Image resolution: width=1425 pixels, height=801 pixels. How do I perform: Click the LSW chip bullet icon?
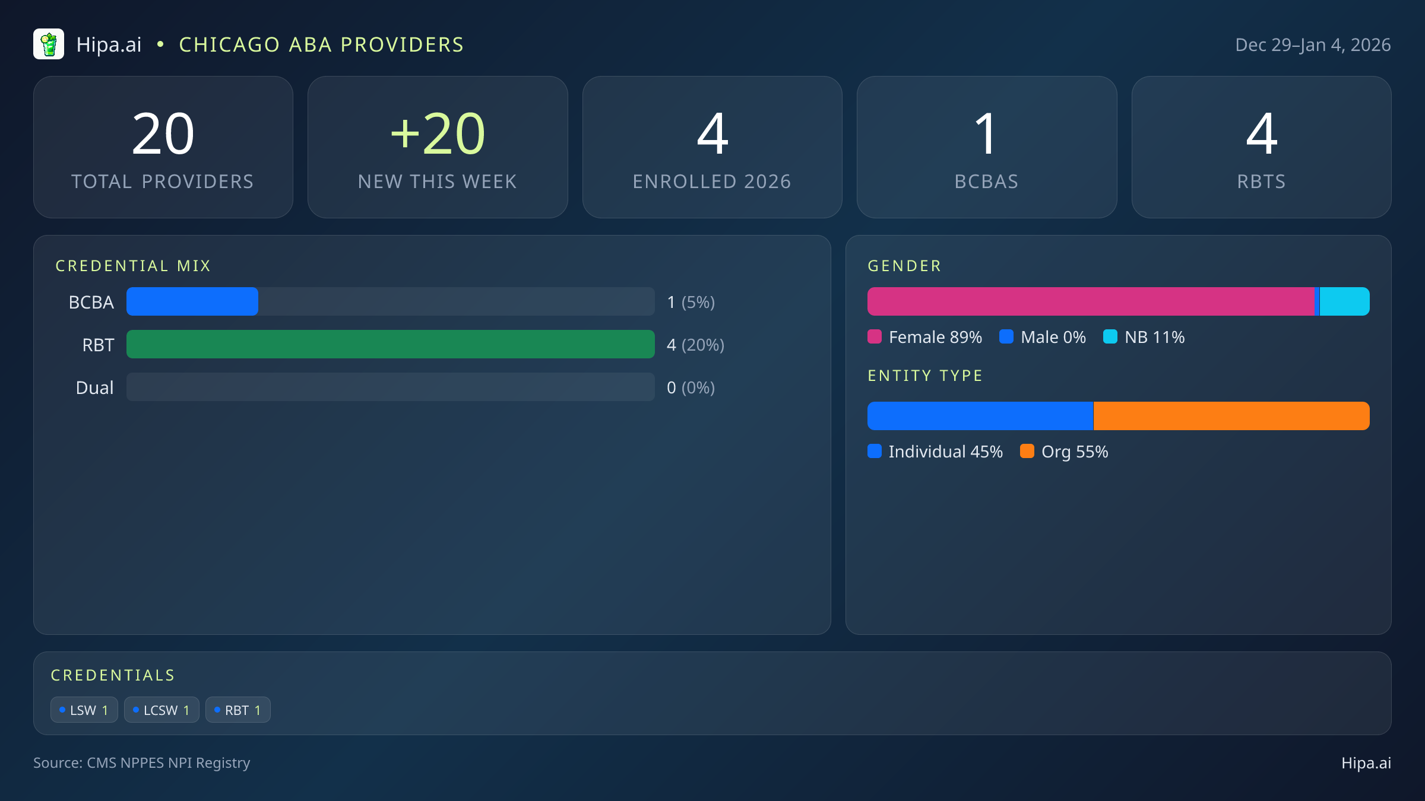click(x=62, y=710)
